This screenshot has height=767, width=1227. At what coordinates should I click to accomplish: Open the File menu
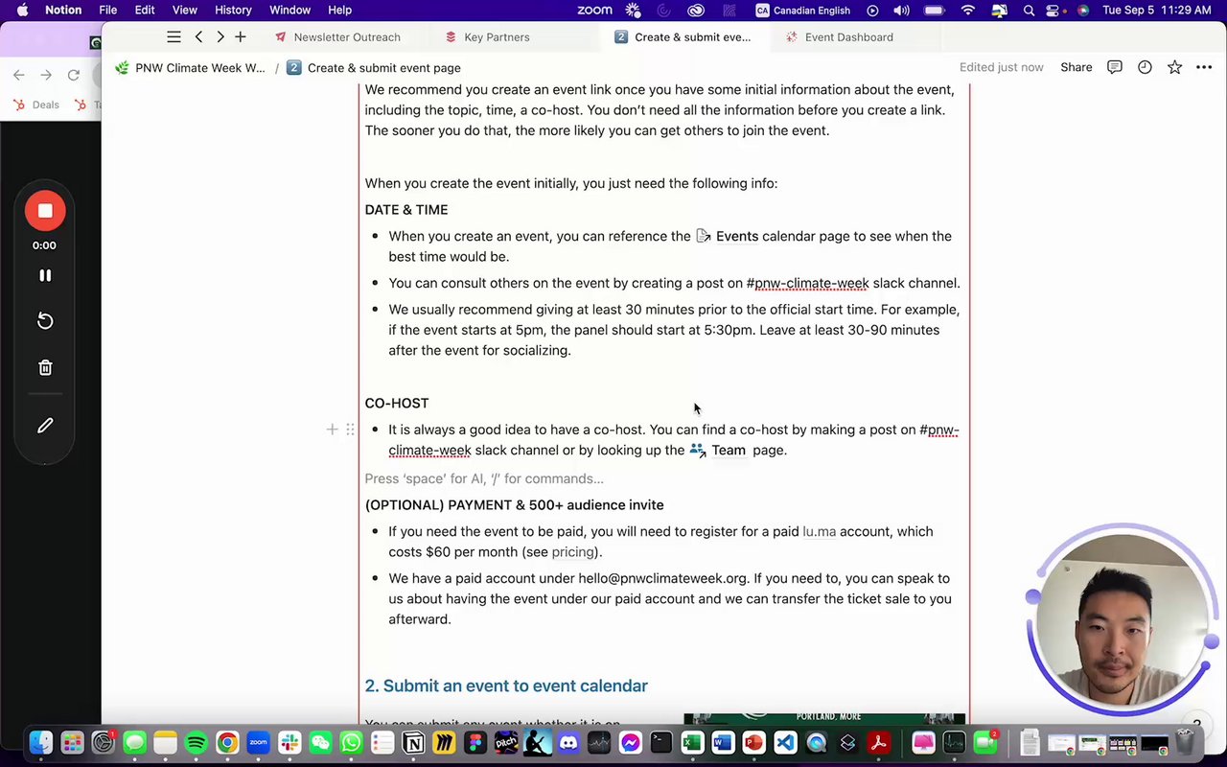107,10
